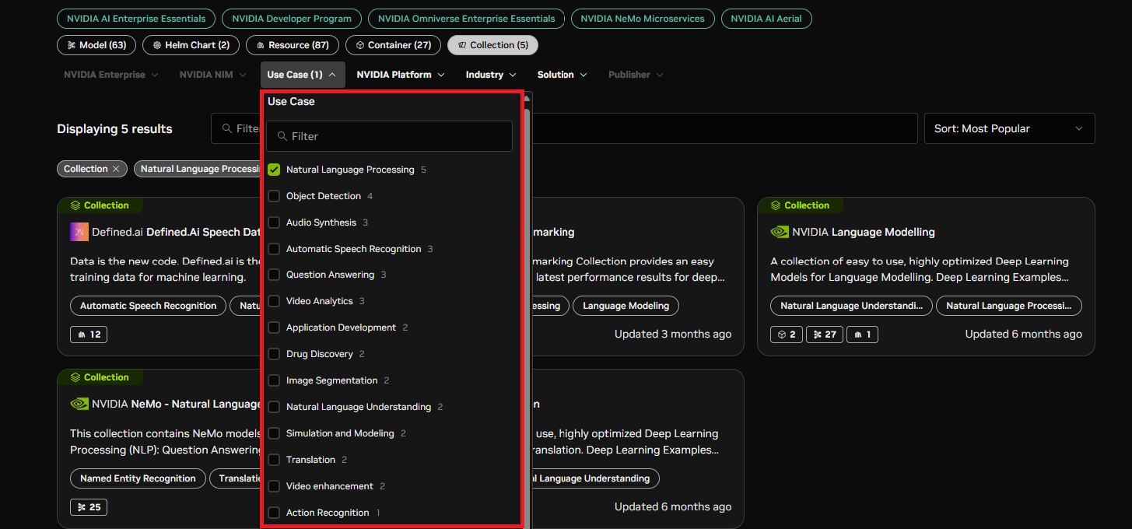Collapse the Use Case (1) dropdown

pyautogui.click(x=303, y=75)
